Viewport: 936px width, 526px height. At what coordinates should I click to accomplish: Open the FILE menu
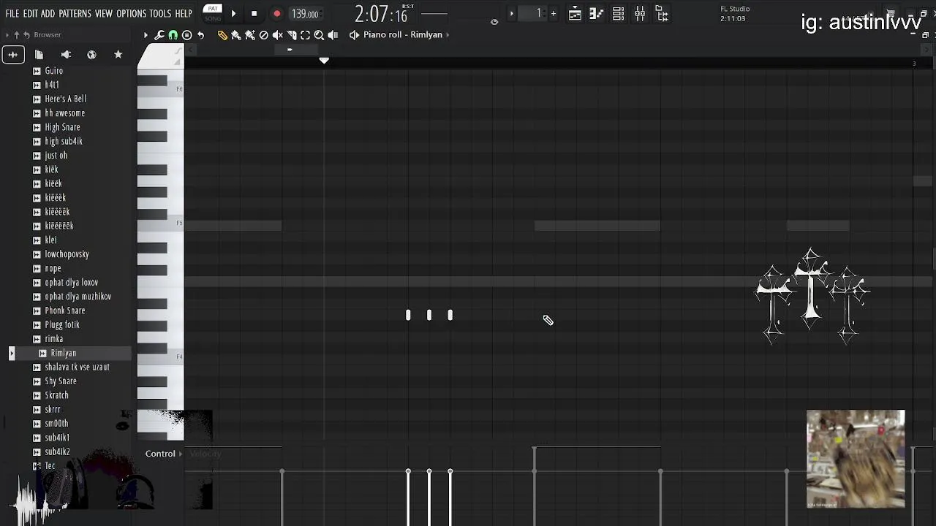12,13
